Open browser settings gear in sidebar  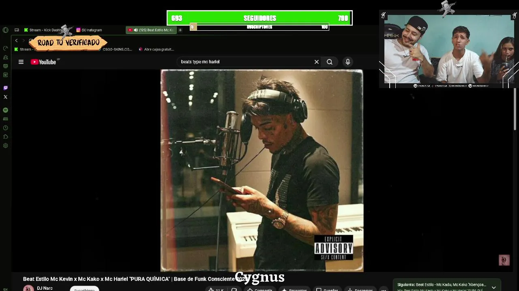coord(5,145)
